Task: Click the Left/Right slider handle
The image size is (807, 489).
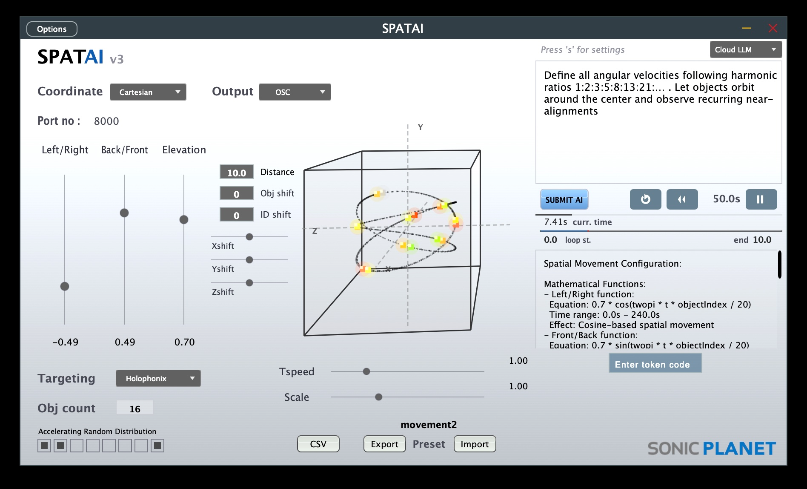Action: (x=65, y=286)
